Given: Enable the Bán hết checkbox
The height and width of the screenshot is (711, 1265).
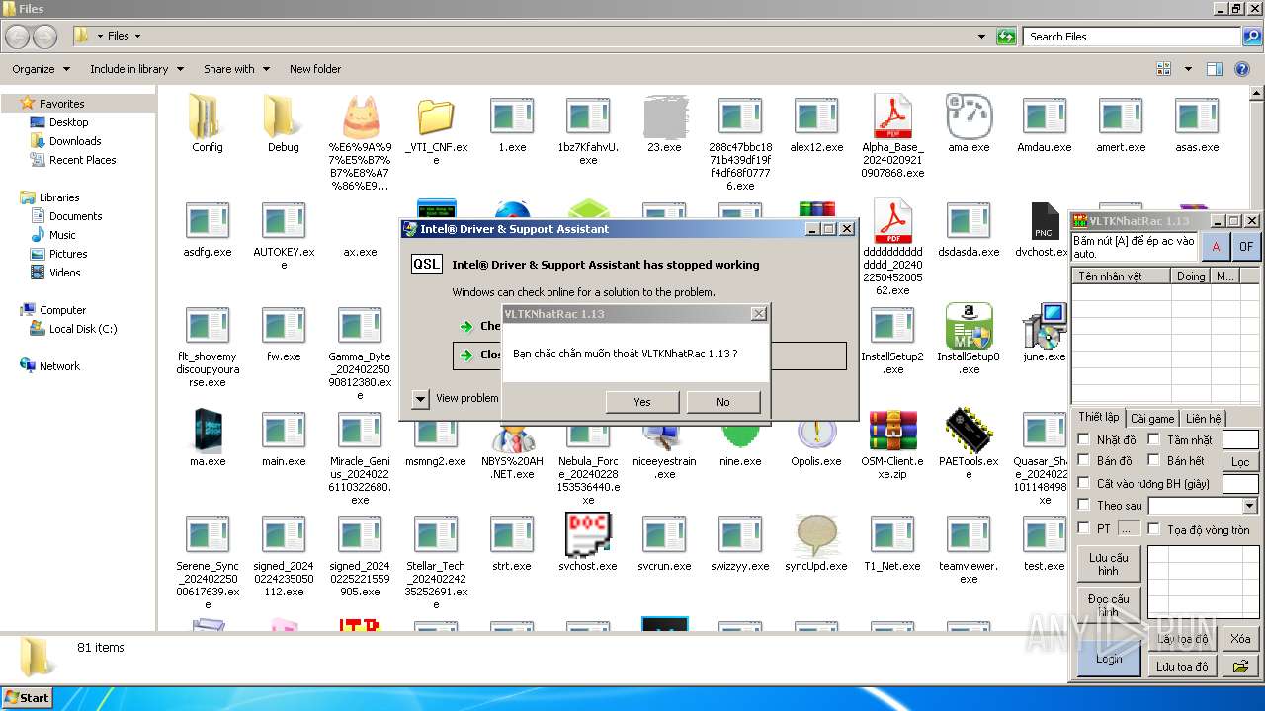Looking at the screenshot, I should [1153, 460].
